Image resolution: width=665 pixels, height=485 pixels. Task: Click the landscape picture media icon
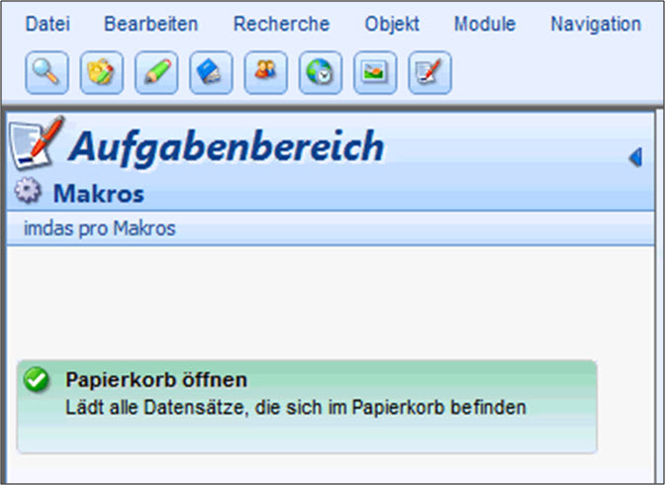(375, 72)
